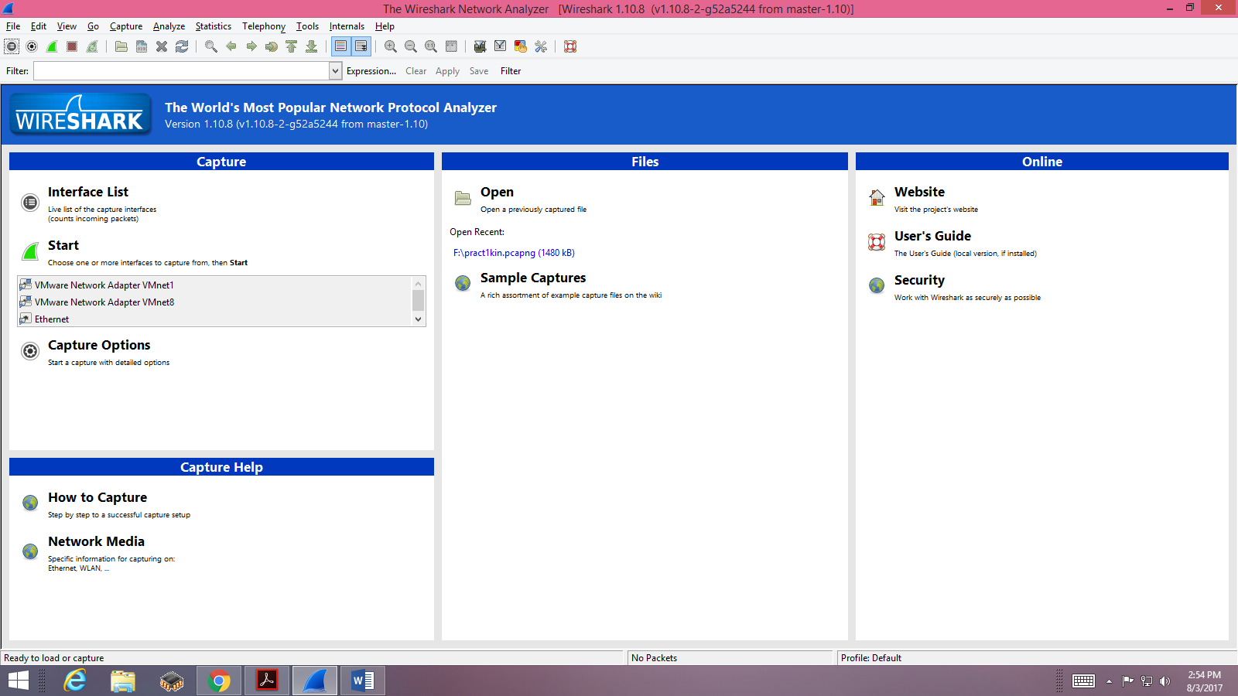Open the Statistics menu

click(213, 26)
